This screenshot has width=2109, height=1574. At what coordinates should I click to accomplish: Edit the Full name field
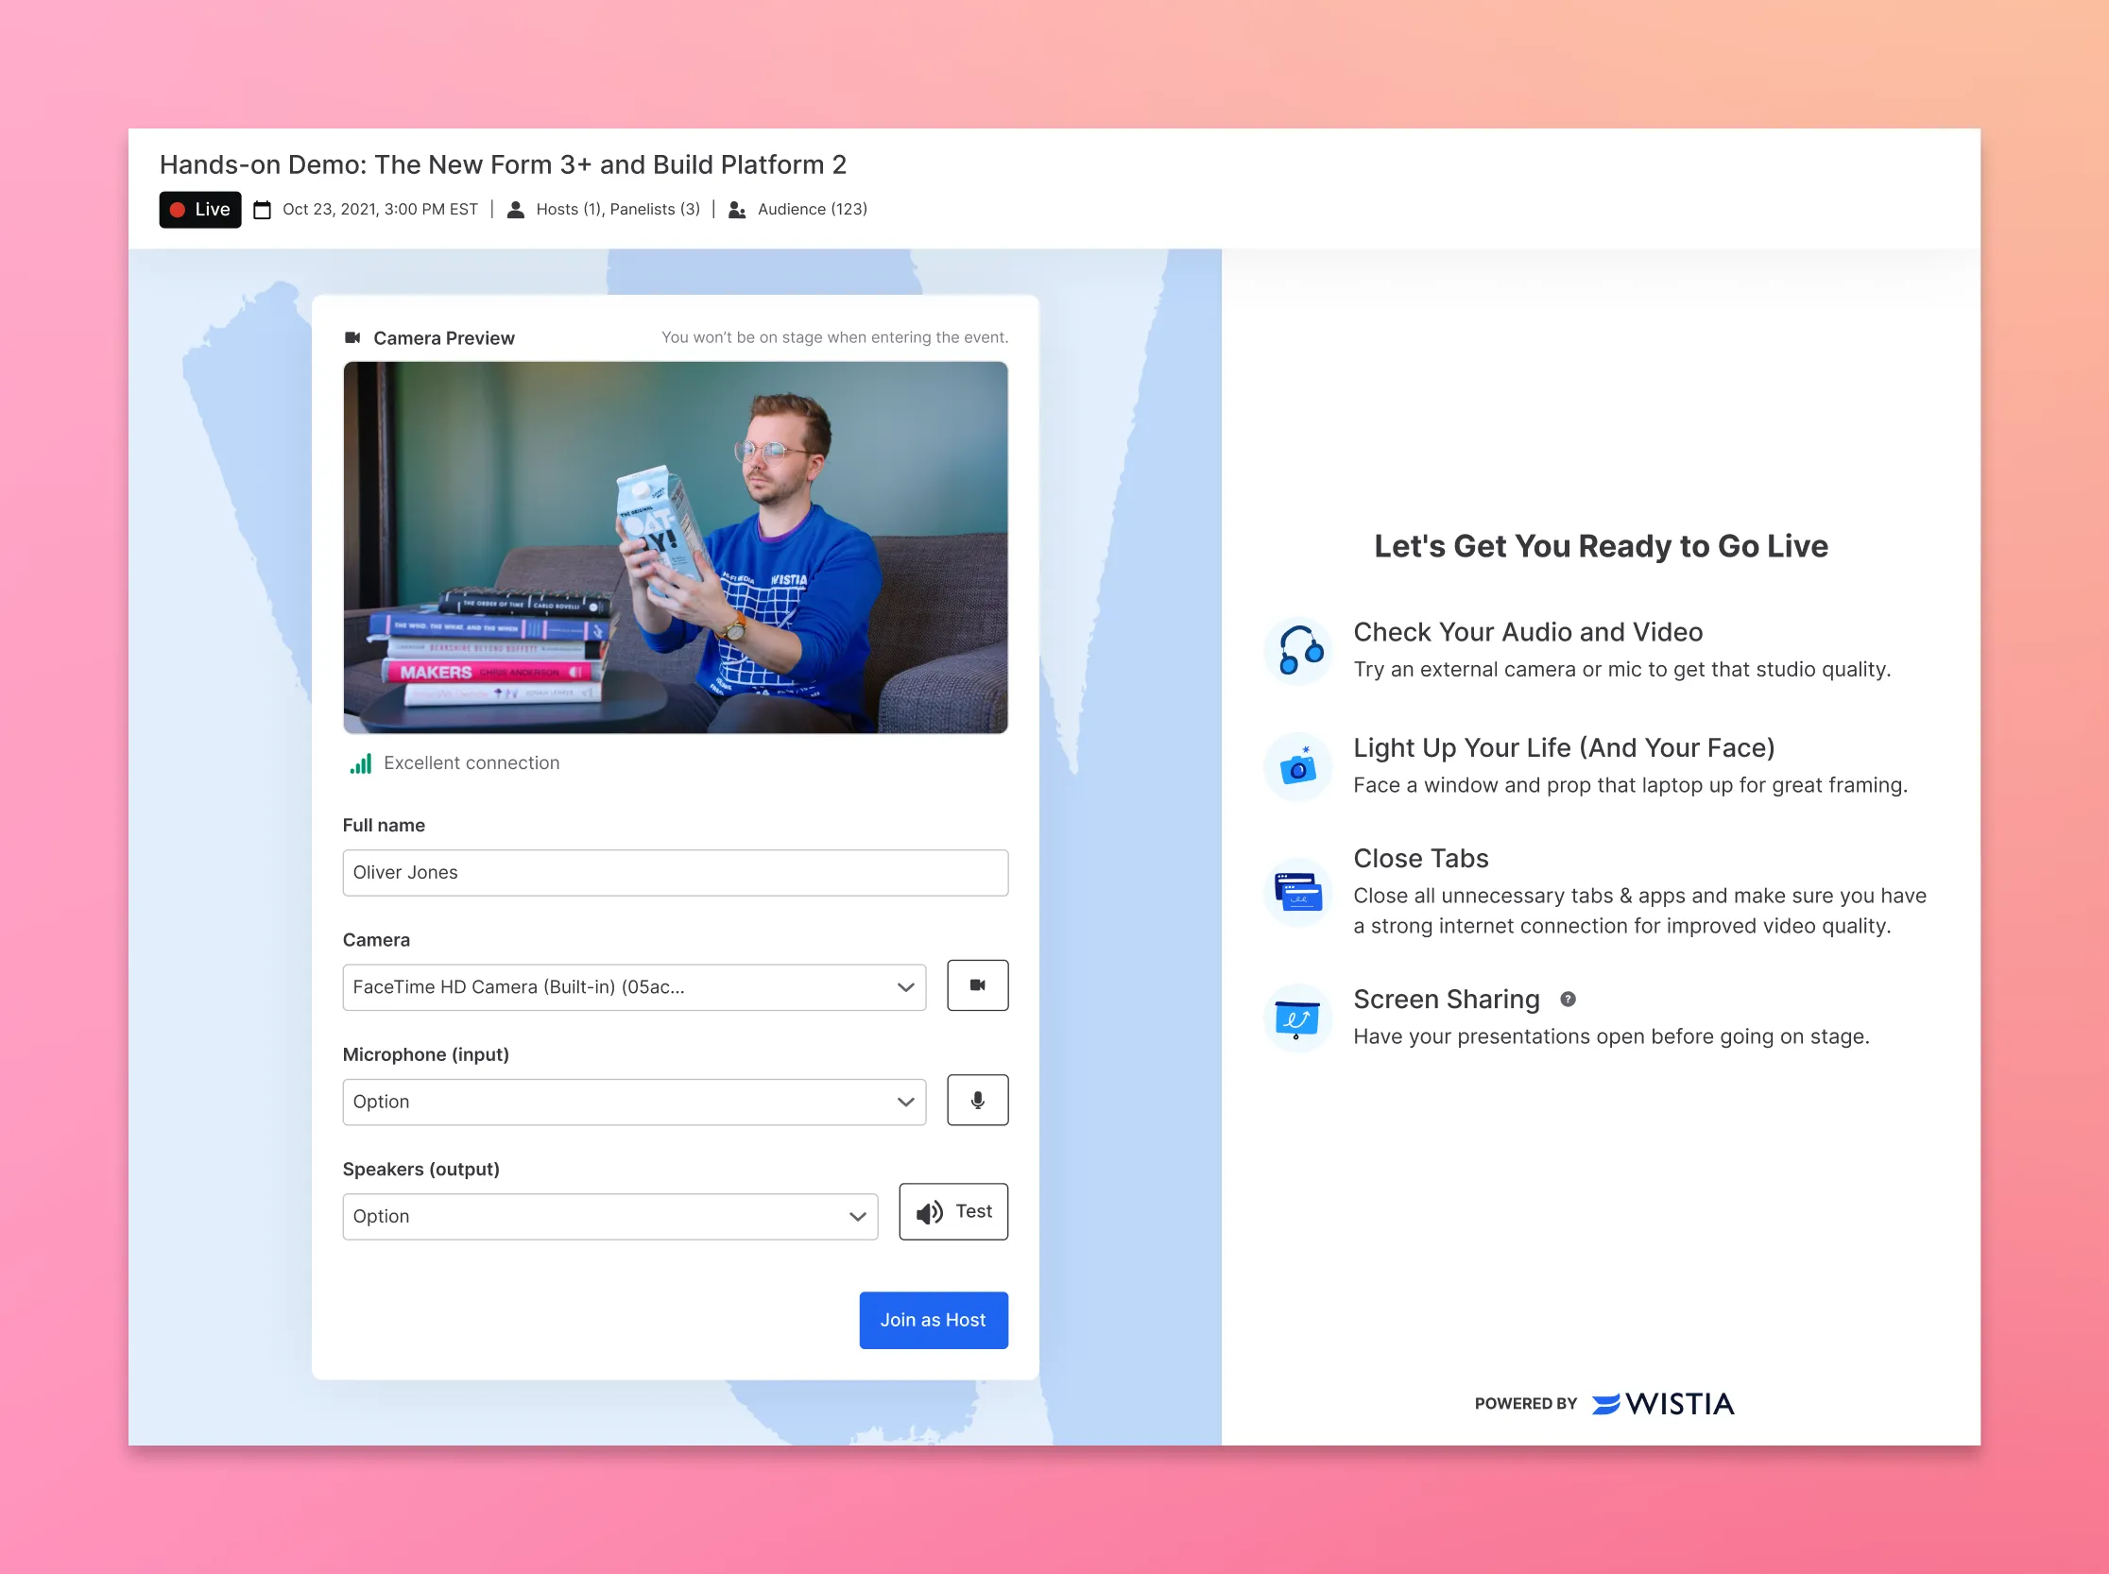point(675,873)
